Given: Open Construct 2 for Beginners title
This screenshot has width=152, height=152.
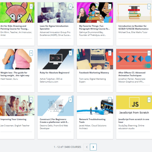Looking at the screenshot, I should point(54,121).
